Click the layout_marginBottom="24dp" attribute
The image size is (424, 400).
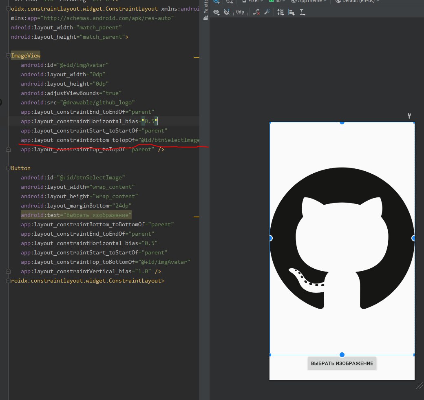(x=76, y=206)
